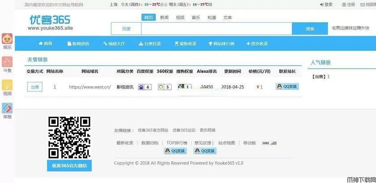Select the 文库 search tab

(x=228, y=17)
